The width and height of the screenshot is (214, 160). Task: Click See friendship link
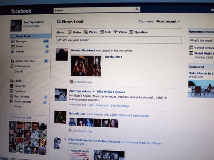coord(120,106)
